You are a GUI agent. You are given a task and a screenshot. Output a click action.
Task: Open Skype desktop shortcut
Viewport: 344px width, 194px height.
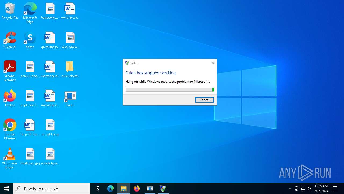[30, 40]
